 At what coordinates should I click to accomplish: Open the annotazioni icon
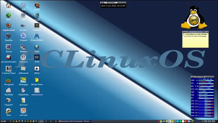tap(37, 90)
